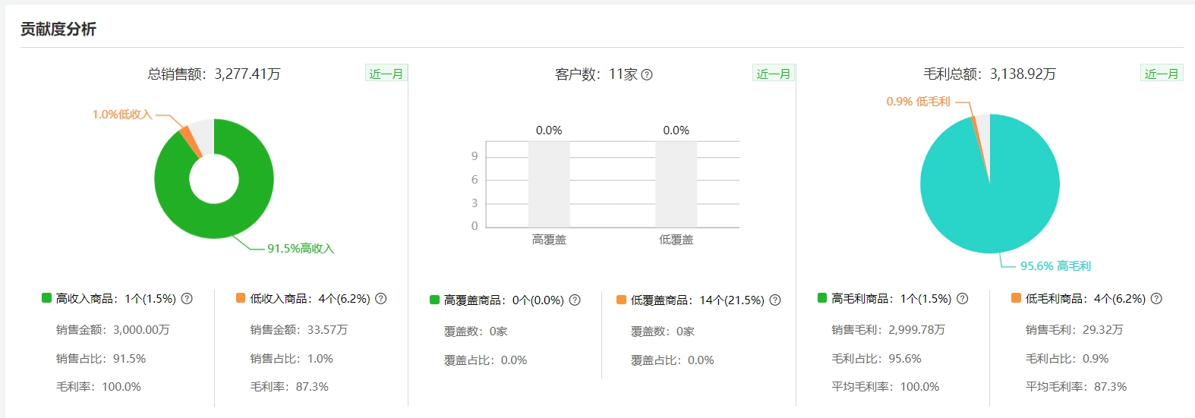Click help icon beside 高覆盖商品 label

pyautogui.click(x=575, y=300)
